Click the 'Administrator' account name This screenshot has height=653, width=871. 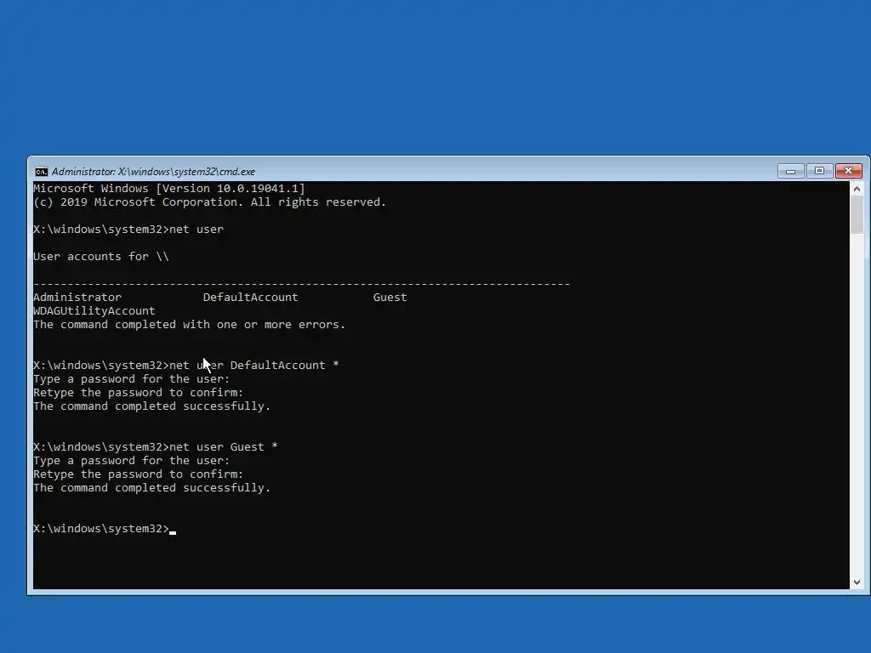point(77,297)
